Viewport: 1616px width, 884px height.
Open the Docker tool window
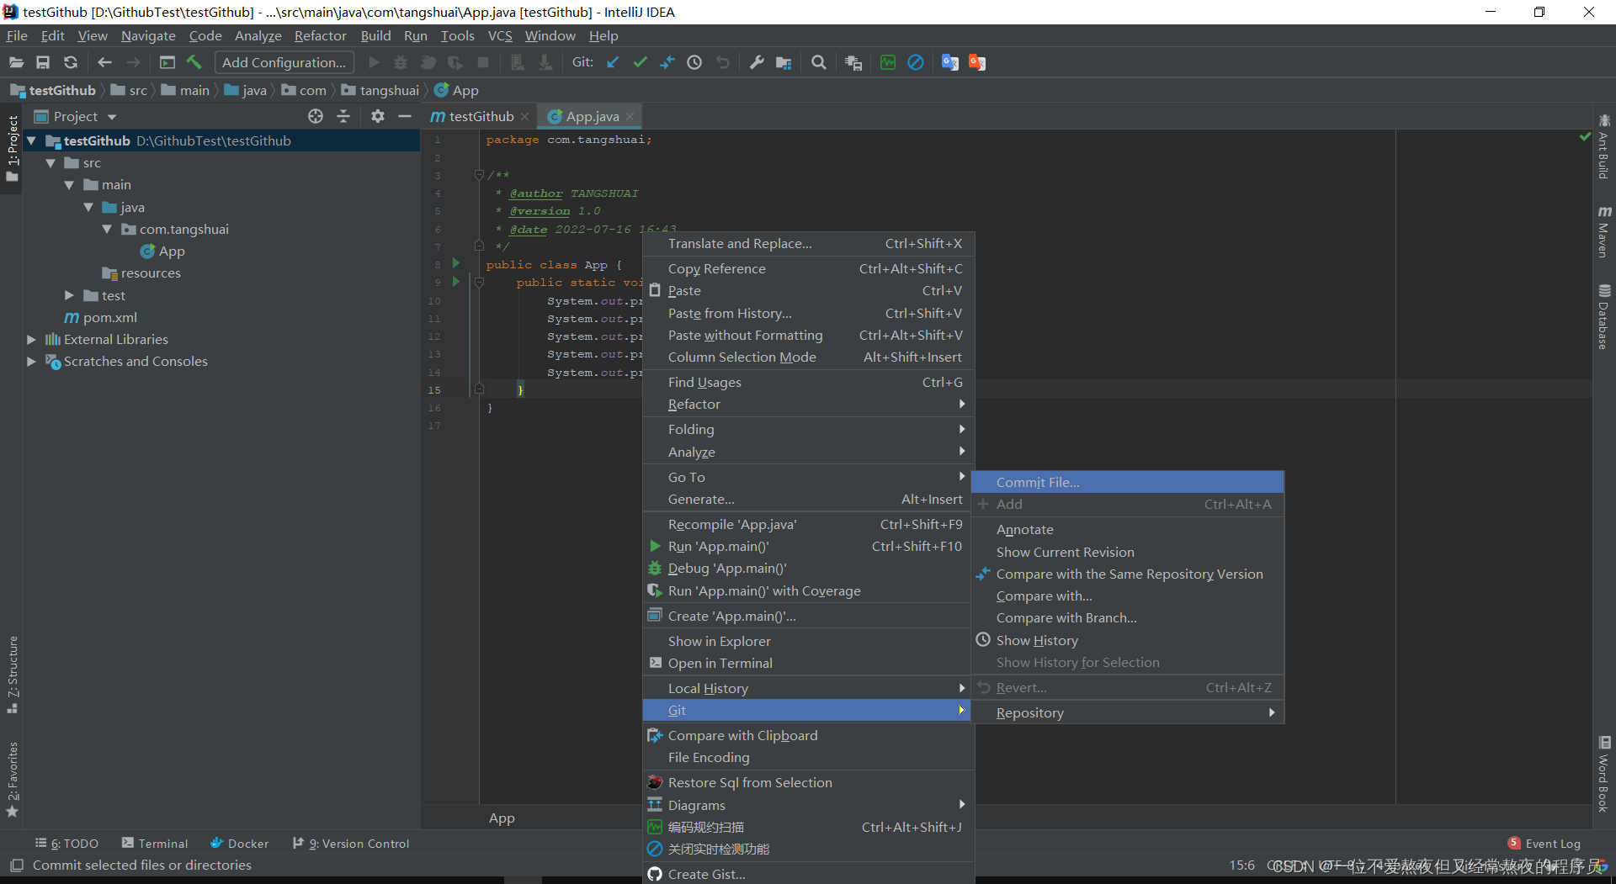point(240,843)
